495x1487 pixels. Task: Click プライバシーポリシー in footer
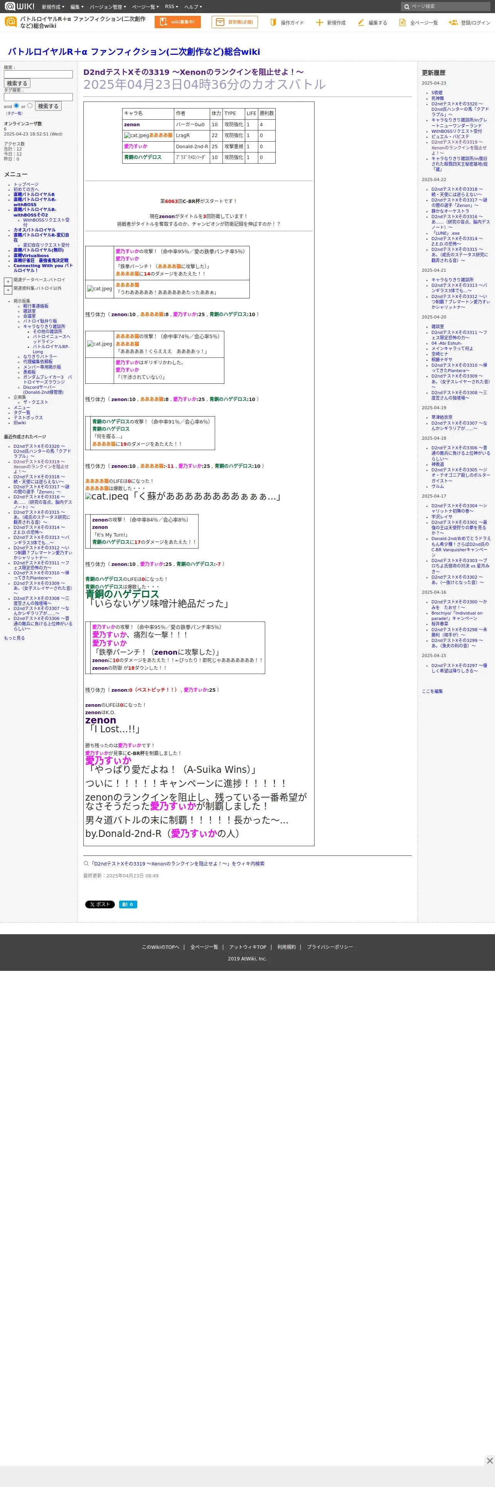pos(330,947)
